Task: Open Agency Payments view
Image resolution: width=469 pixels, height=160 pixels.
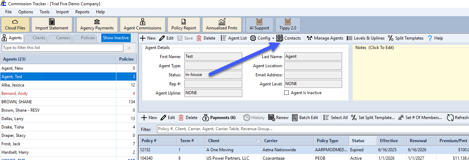Action: point(97,25)
